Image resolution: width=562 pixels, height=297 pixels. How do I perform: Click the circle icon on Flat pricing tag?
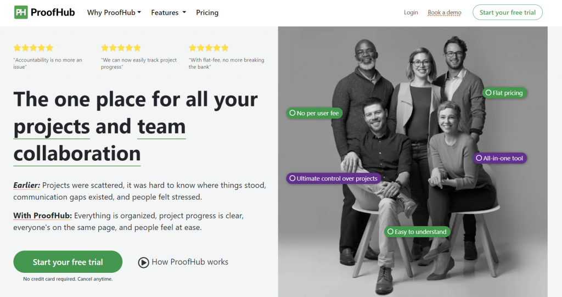(x=488, y=93)
